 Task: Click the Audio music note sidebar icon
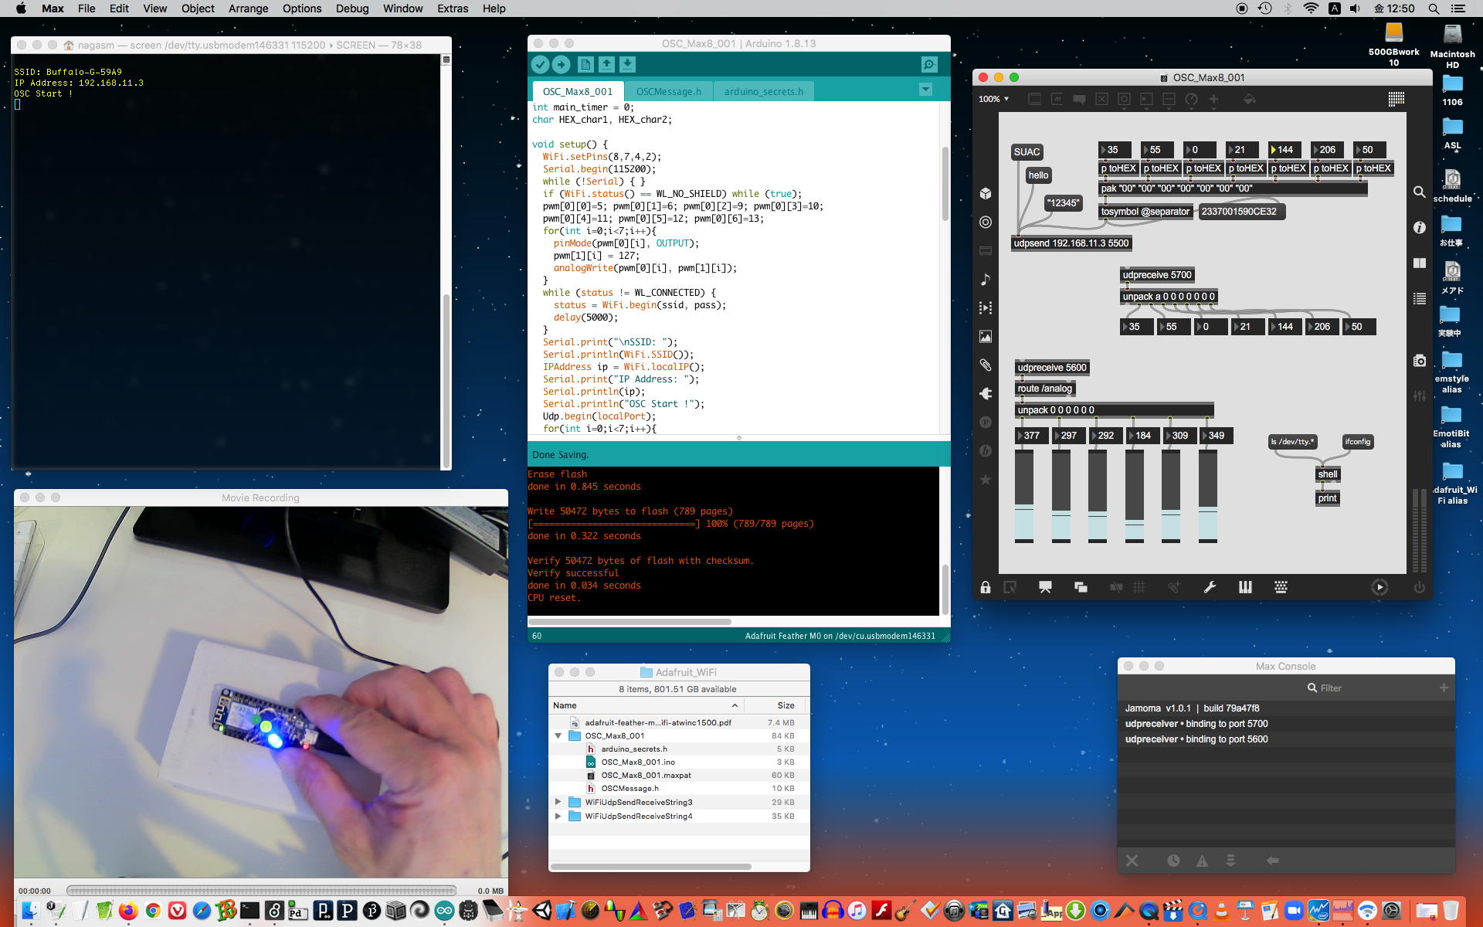986,280
